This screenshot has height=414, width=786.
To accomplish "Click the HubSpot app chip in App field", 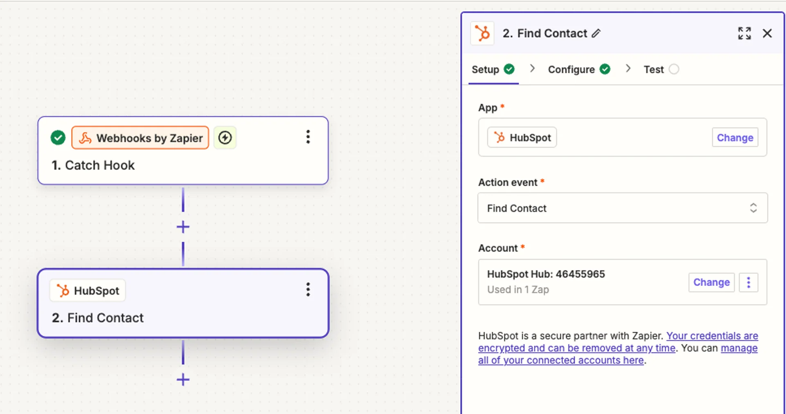I will 522,137.
